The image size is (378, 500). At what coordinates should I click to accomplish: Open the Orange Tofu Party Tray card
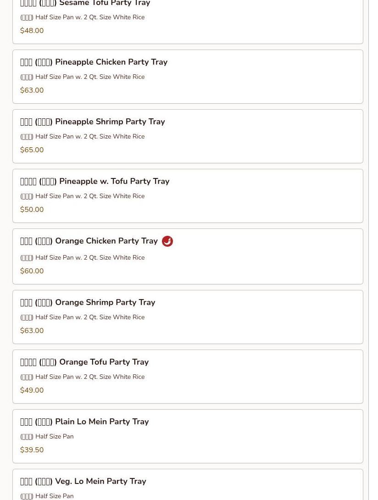click(188, 377)
